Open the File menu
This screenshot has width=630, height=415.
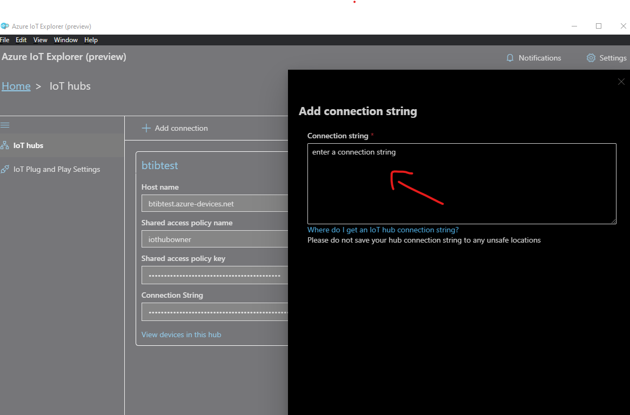(x=5, y=40)
